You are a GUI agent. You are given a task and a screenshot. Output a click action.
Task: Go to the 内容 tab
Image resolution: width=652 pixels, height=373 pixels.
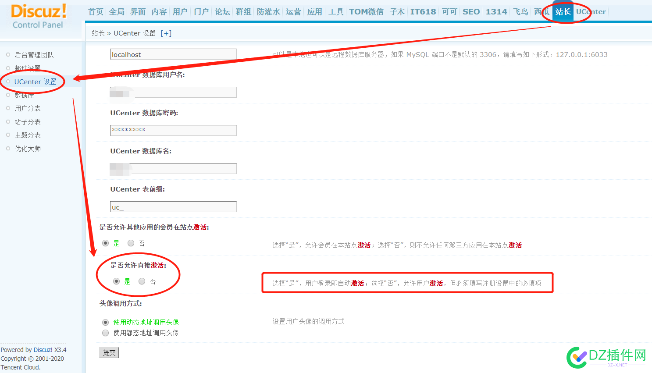159,12
